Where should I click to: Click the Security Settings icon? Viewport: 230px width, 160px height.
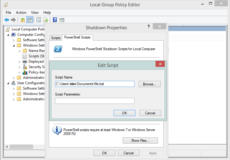coord(25,67)
